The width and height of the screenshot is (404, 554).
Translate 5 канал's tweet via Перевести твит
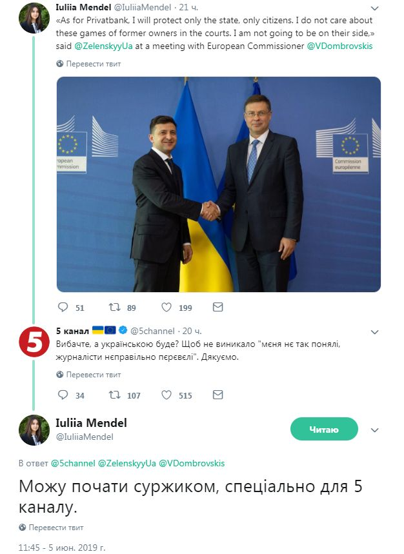(88, 375)
